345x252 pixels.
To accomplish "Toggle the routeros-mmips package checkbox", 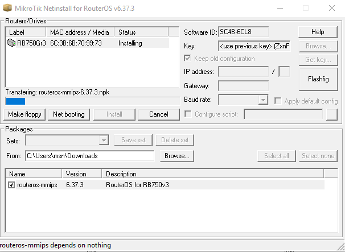I will [x=12, y=185].
